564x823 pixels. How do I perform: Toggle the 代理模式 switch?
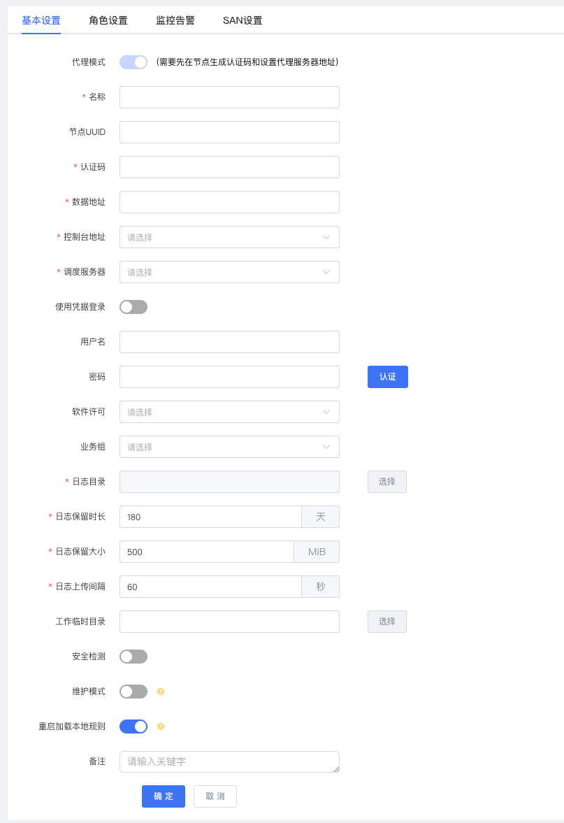(x=133, y=62)
